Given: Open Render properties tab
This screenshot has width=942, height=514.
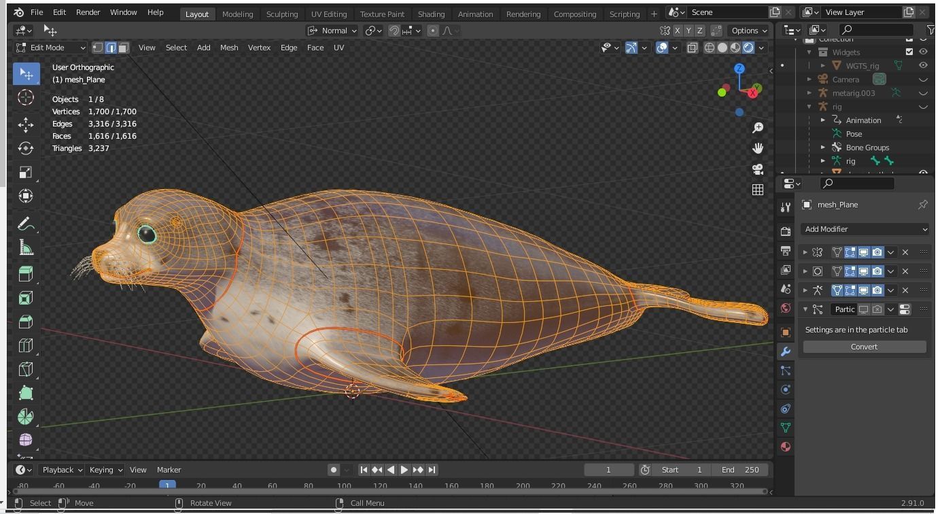Looking at the screenshot, I should pos(786,231).
